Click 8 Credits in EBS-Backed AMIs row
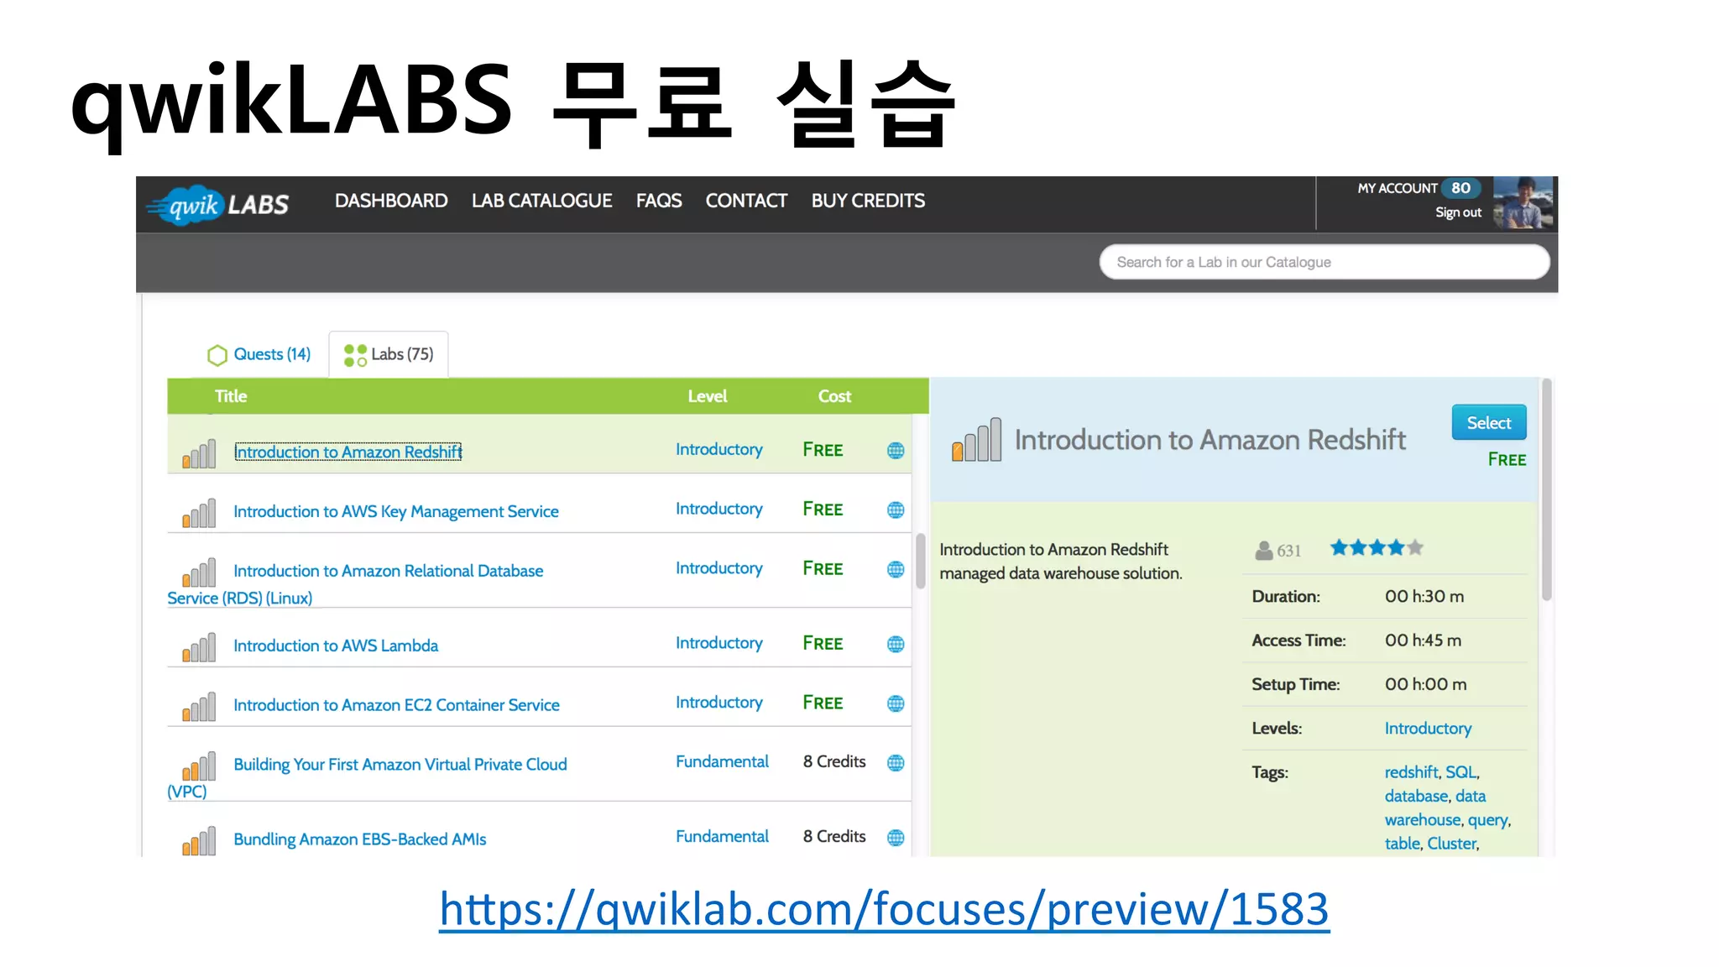 point(834,836)
